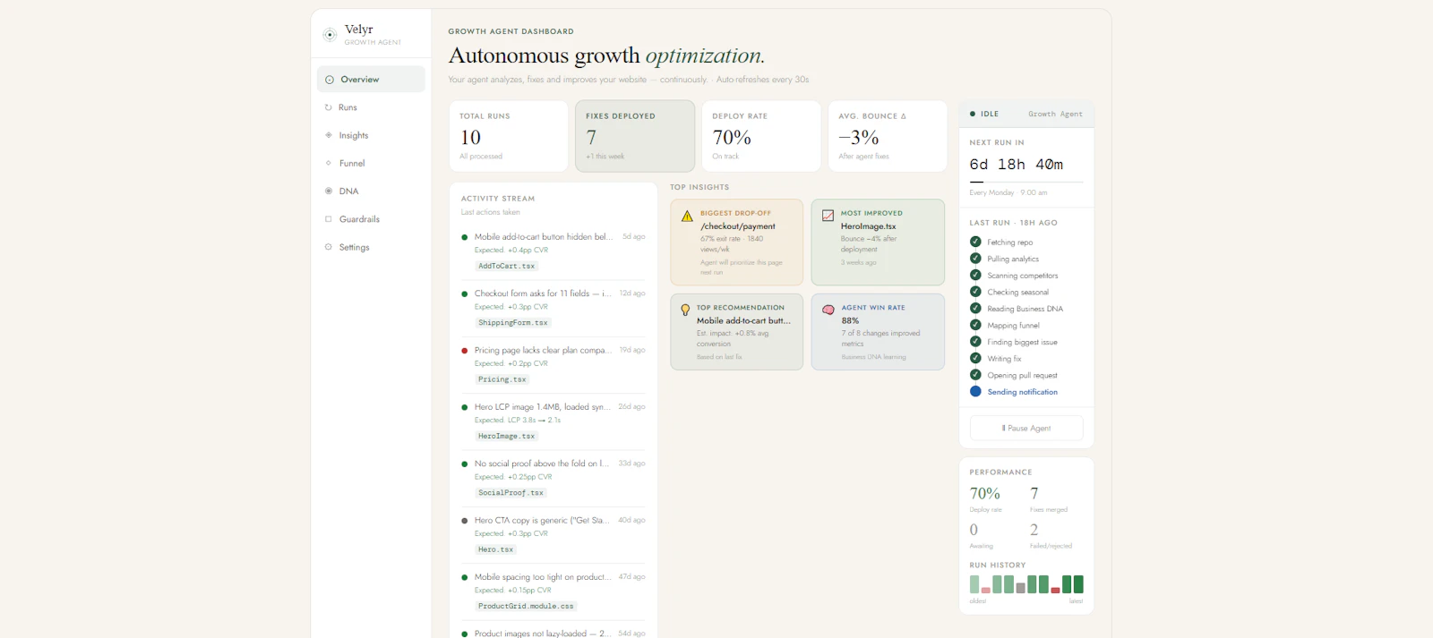Select the 'Pricing page lacks clear plan' activity

[553, 365]
